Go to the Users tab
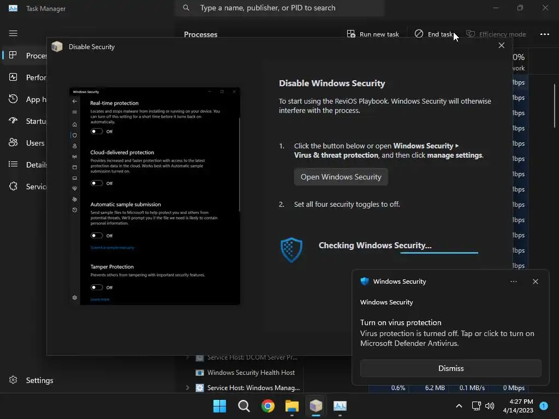The image size is (559, 419). coord(25,143)
